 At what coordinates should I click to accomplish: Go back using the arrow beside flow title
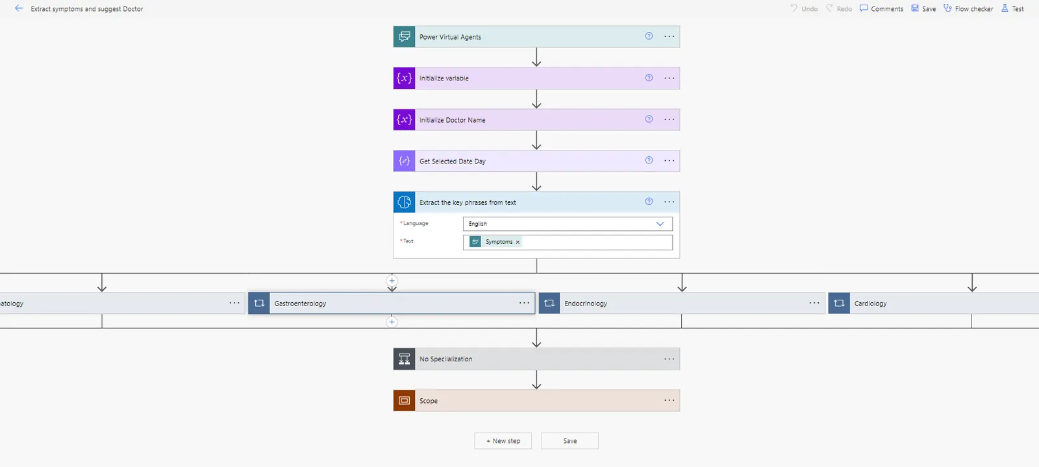(x=19, y=8)
